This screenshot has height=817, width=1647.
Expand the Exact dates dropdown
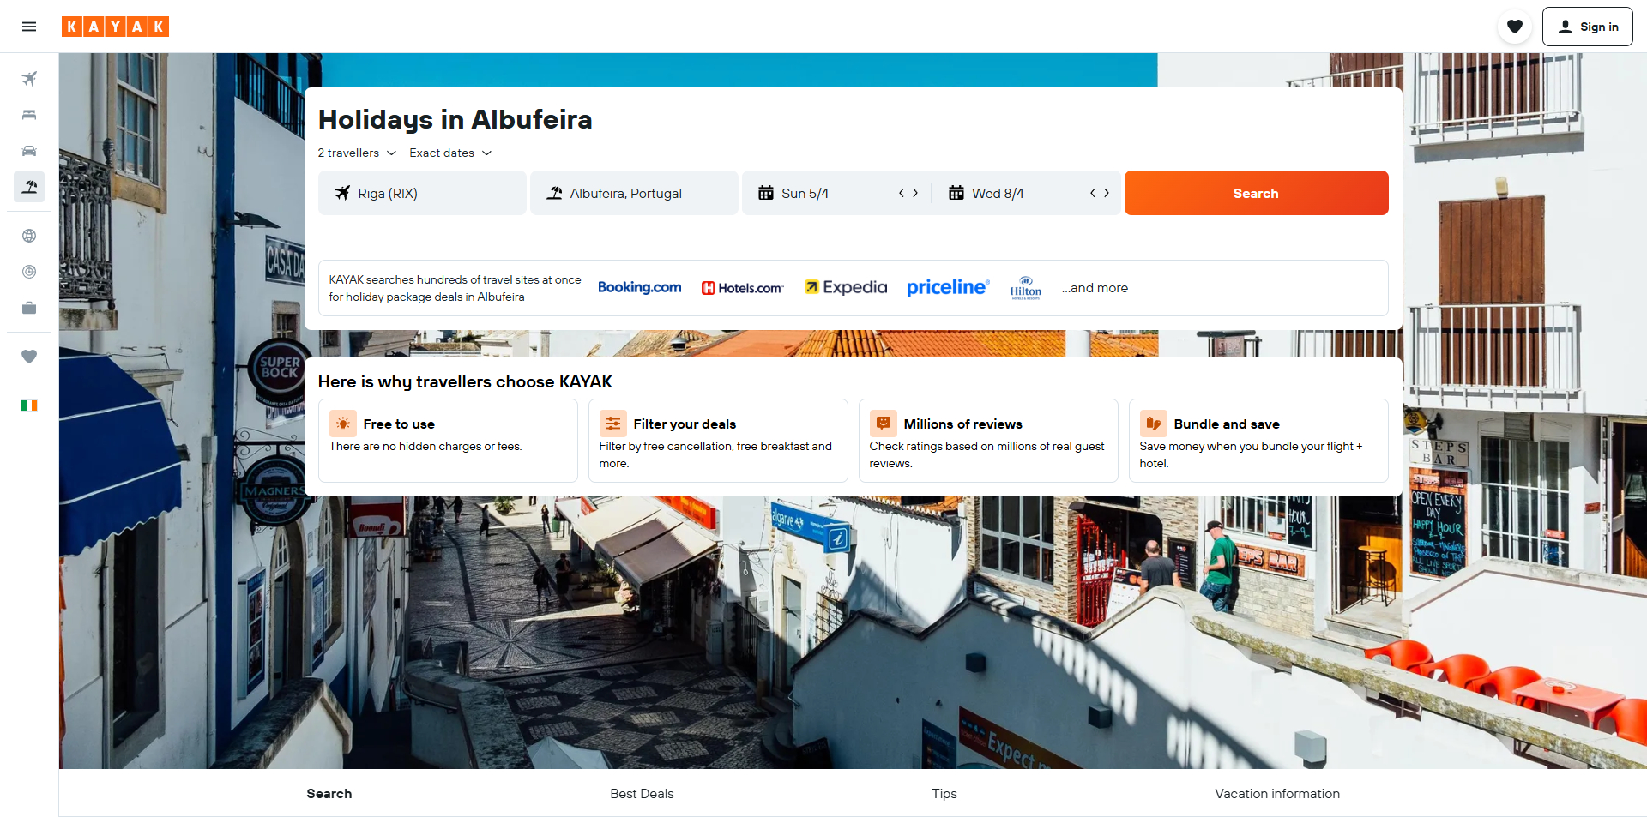coord(450,153)
